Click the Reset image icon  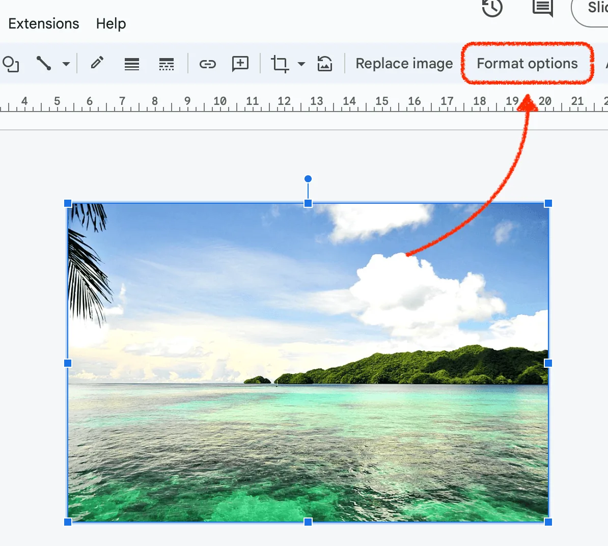(x=324, y=64)
